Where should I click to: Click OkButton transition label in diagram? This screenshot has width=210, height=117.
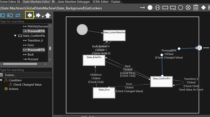[x=96, y=75]
